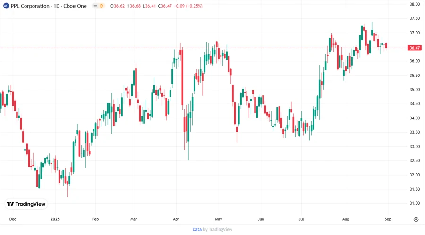
Task: Click the Jul label on time axis
Action: tap(301, 219)
